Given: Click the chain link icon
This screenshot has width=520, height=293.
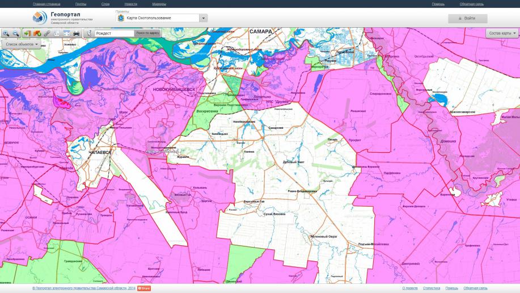Looking at the screenshot, I should [x=47, y=34].
